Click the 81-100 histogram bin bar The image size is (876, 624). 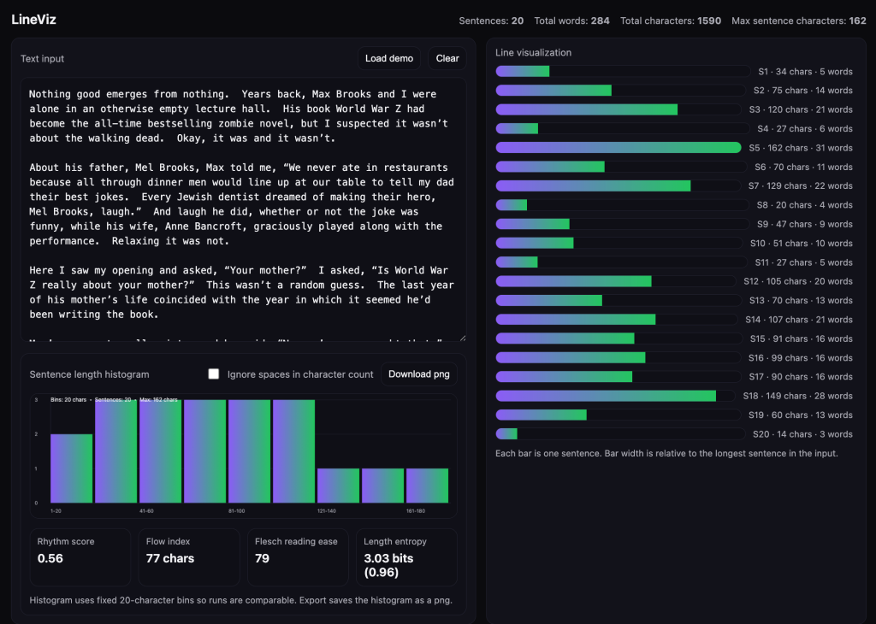pos(249,451)
